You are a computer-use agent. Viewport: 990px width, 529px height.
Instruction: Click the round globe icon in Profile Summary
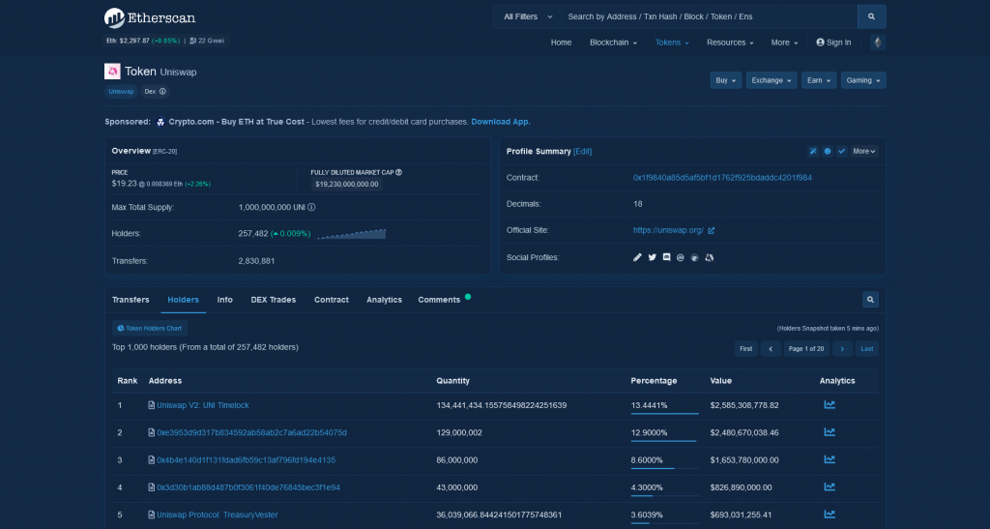pyautogui.click(x=828, y=152)
